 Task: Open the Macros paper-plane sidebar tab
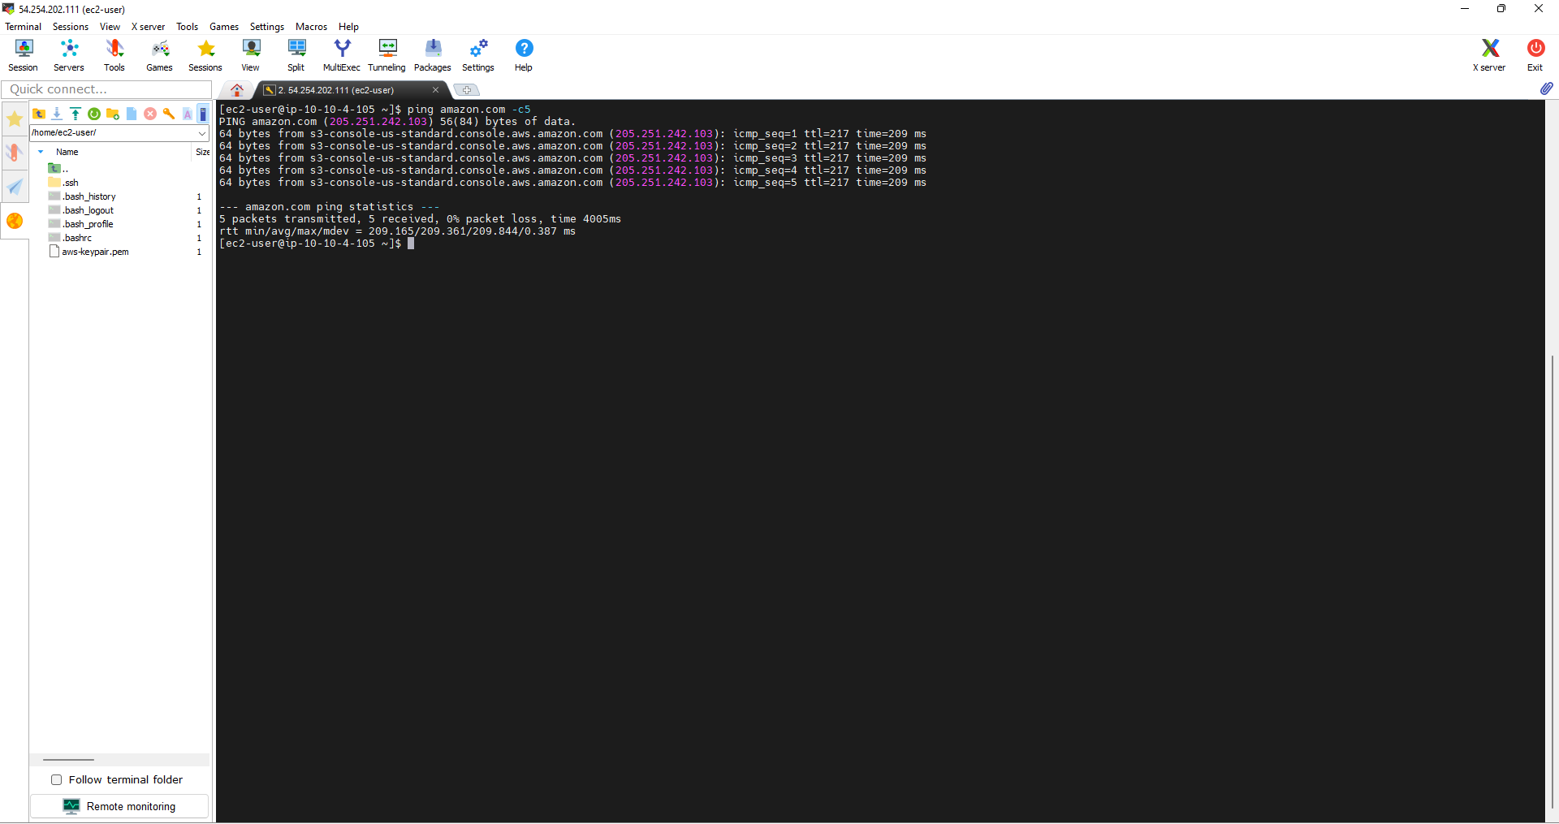(15, 187)
